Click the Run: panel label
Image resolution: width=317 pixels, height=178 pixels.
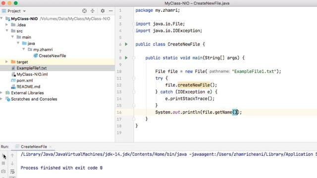click(5, 147)
